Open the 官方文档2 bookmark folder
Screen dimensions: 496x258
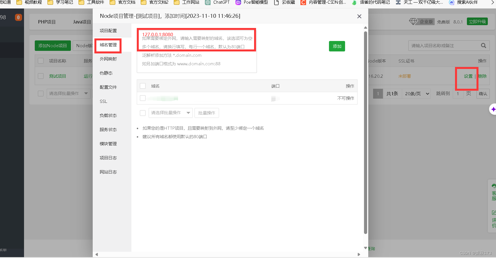[155, 2]
